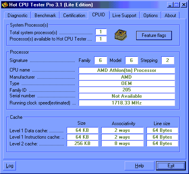This screenshot has width=189, height=174.
Task: Click Level 1 Data cache associativity '2 ways'
Action: (x=122, y=130)
